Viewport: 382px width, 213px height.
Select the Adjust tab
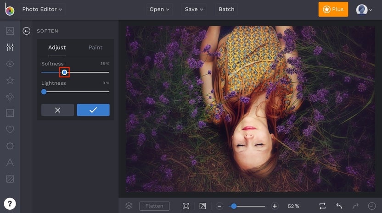click(57, 48)
